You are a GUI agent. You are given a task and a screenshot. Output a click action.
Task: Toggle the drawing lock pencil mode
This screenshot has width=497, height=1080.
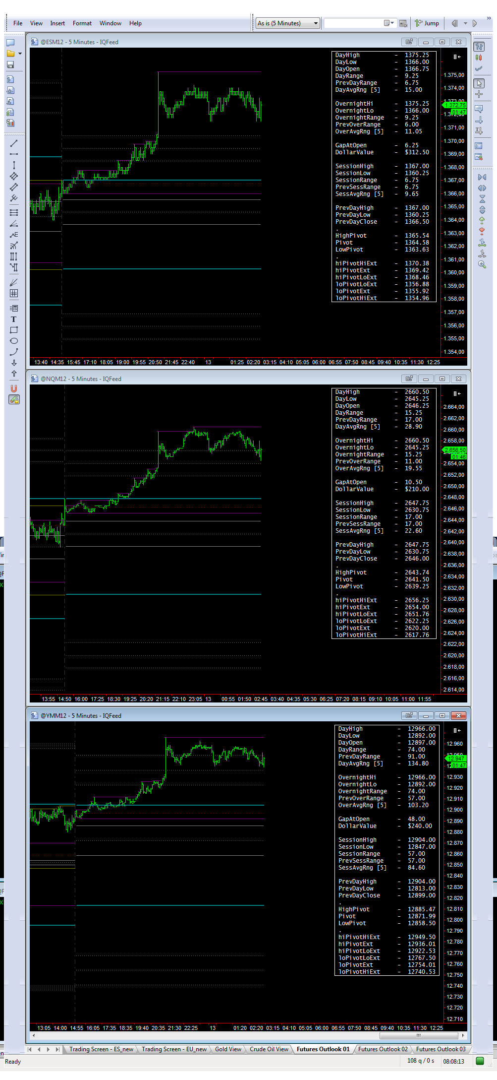pyautogui.click(x=14, y=399)
